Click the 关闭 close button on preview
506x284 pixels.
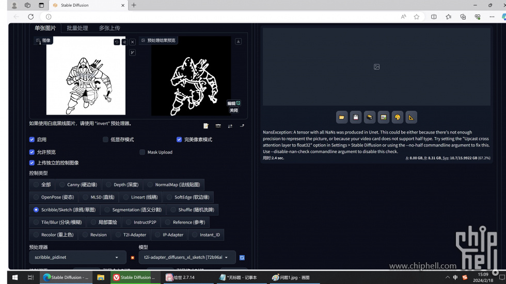point(233,110)
